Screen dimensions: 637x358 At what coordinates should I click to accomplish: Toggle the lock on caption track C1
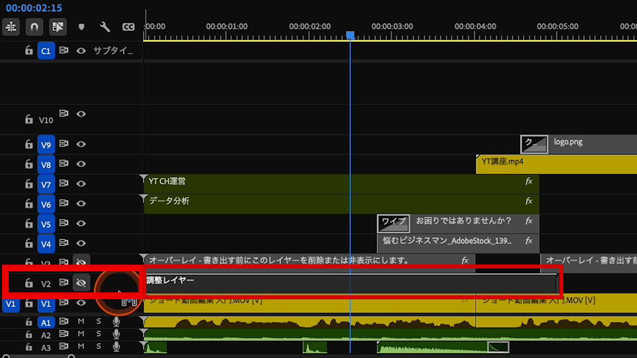coord(29,50)
